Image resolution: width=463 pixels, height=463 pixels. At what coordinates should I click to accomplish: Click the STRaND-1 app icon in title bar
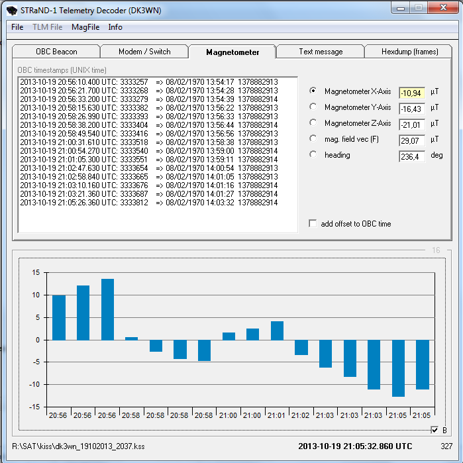tap(12, 11)
